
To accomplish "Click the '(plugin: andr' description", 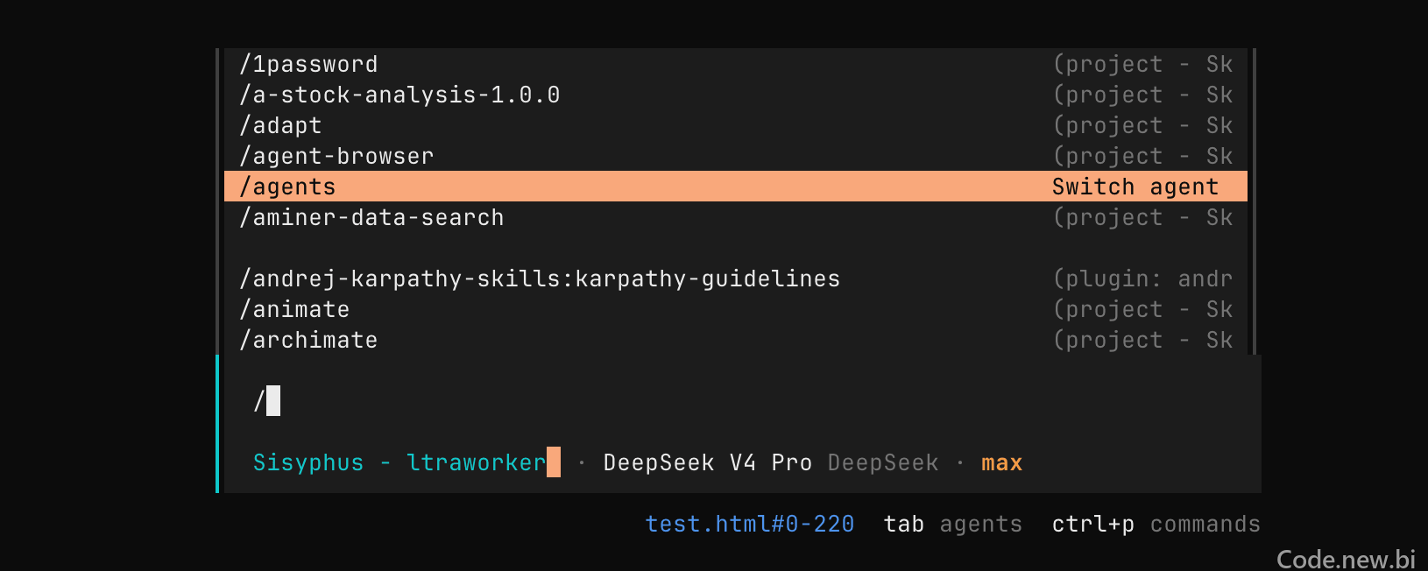I will click(x=1142, y=278).
